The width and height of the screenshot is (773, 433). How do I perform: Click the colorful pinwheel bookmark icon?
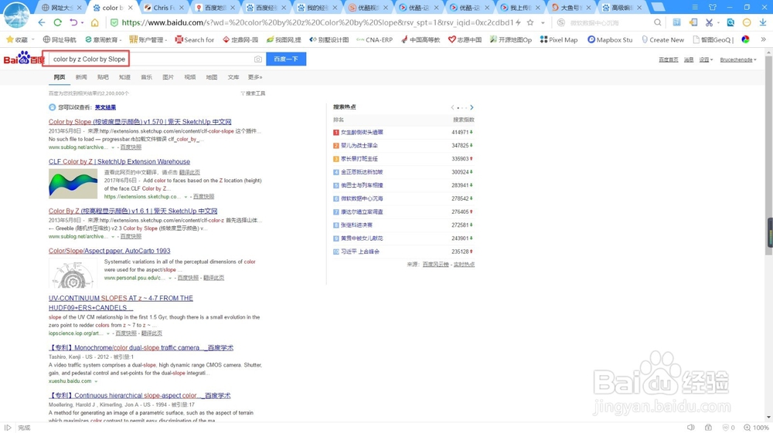[x=745, y=39]
